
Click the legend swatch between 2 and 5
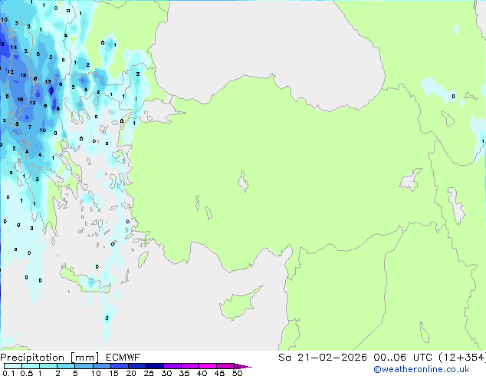pyautogui.click(x=66, y=366)
